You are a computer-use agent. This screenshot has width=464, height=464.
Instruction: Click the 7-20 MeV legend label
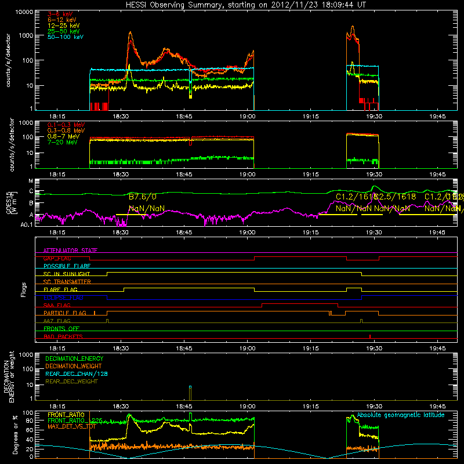click(63, 142)
